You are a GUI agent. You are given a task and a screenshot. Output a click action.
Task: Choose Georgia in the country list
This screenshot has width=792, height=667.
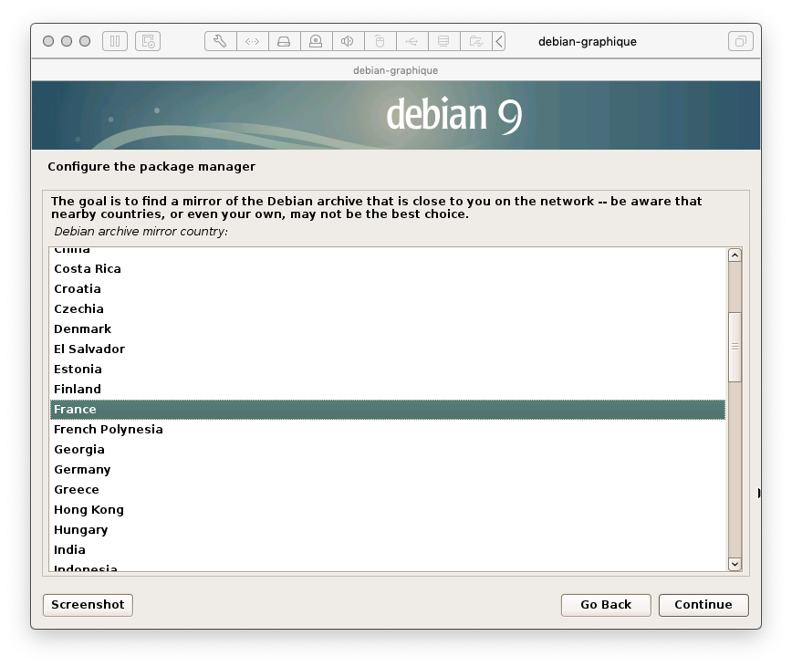click(388, 449)
